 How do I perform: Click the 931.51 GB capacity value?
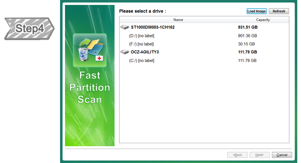coord(248,28)
